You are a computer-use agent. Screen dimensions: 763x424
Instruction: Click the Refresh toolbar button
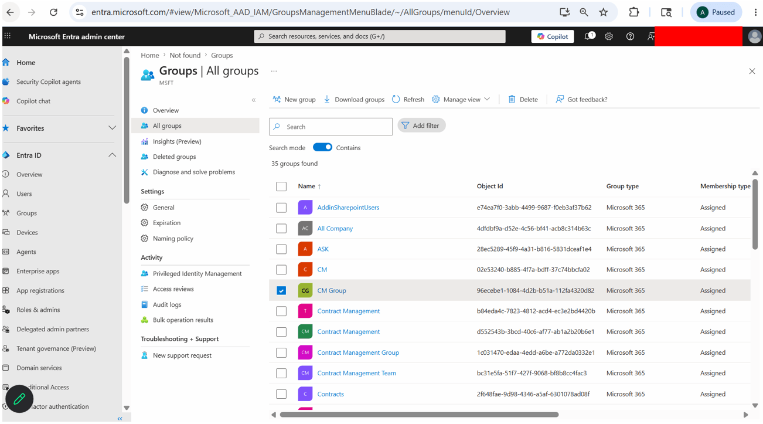pyautogui.click(x=408, y=100)
